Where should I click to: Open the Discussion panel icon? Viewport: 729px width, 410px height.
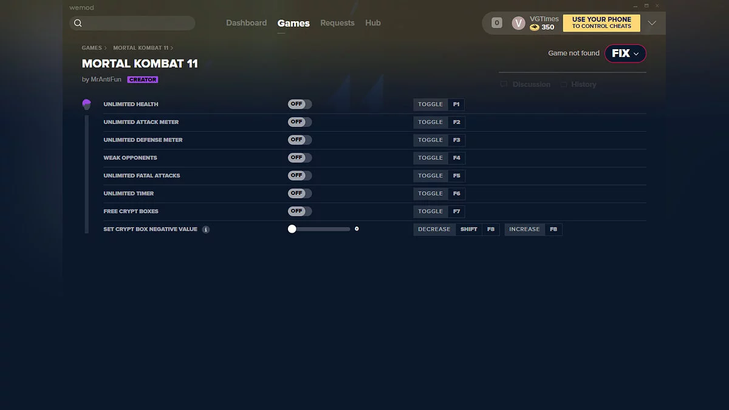[x=503, y=84]
